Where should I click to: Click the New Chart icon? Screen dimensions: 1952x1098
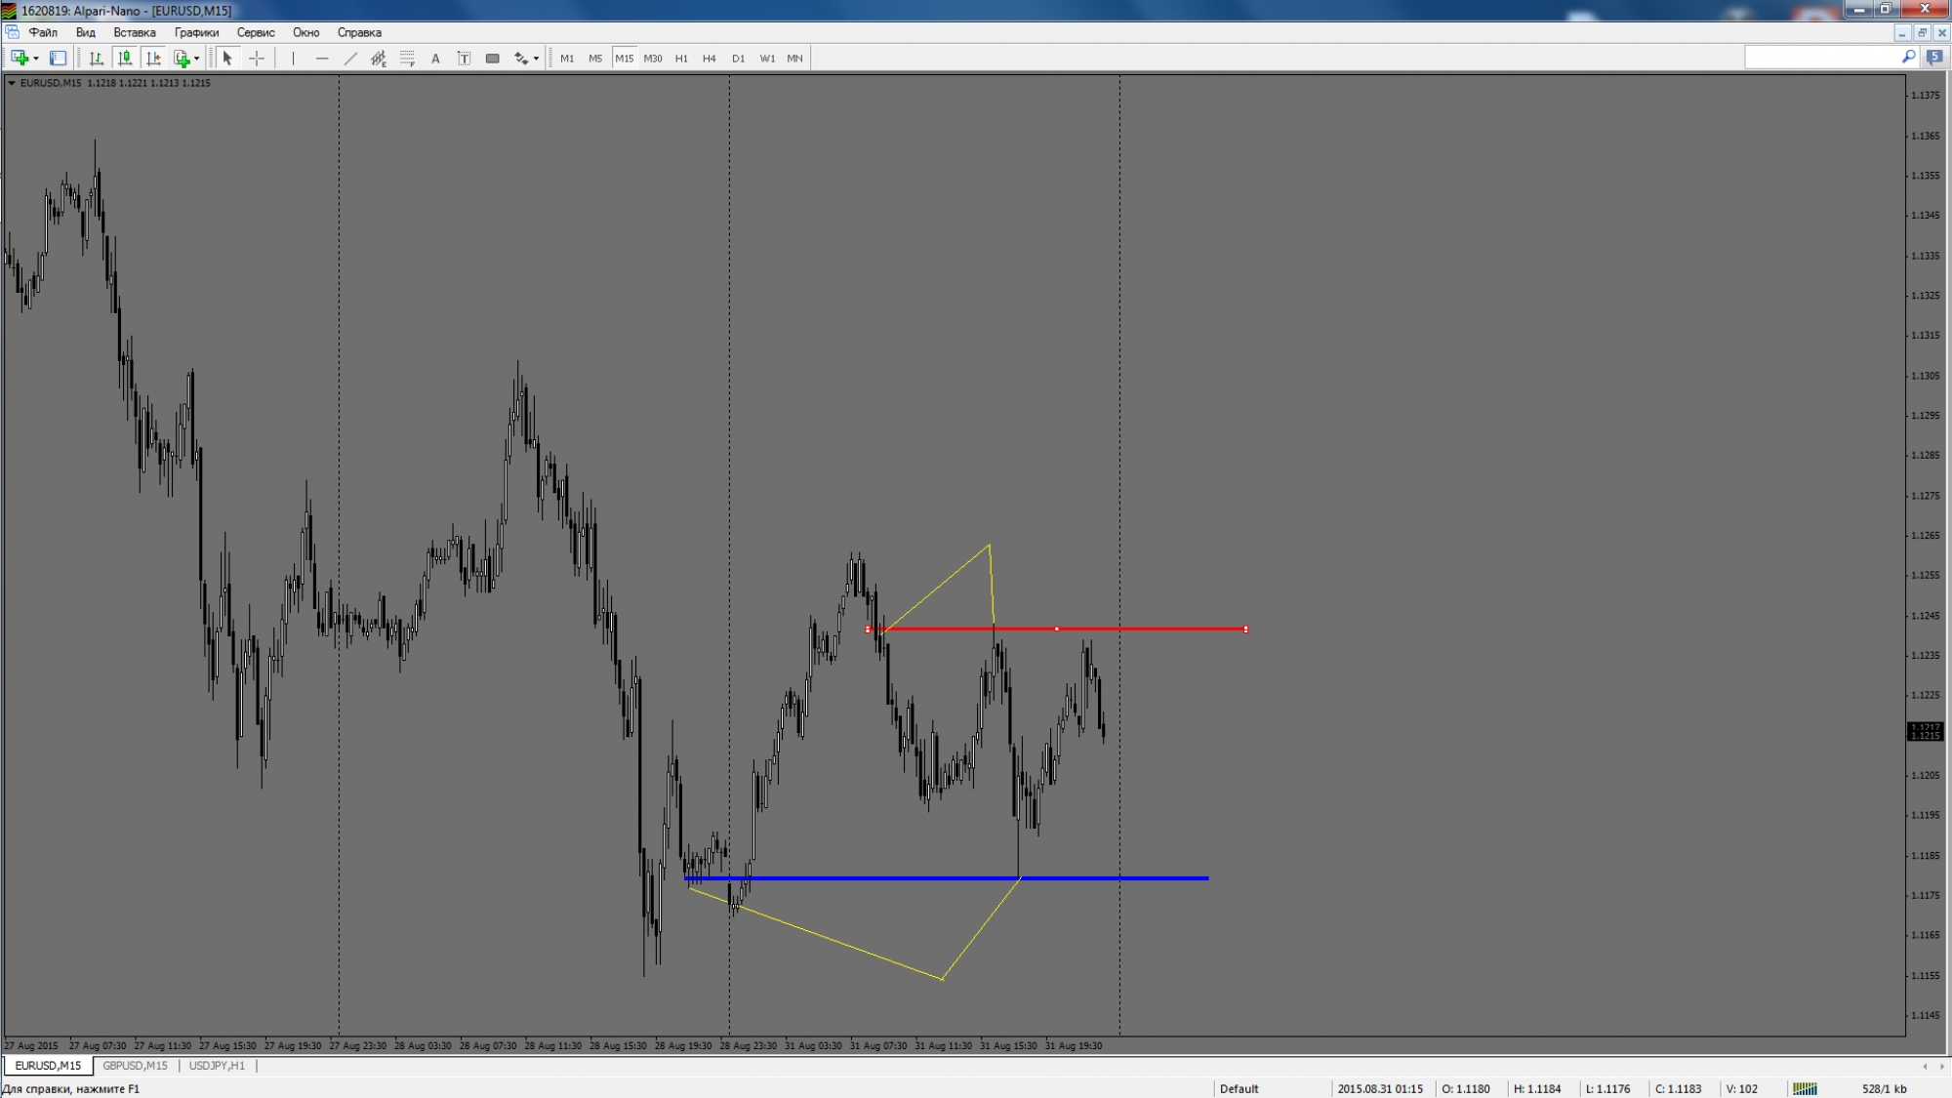(x=19, y=59)
